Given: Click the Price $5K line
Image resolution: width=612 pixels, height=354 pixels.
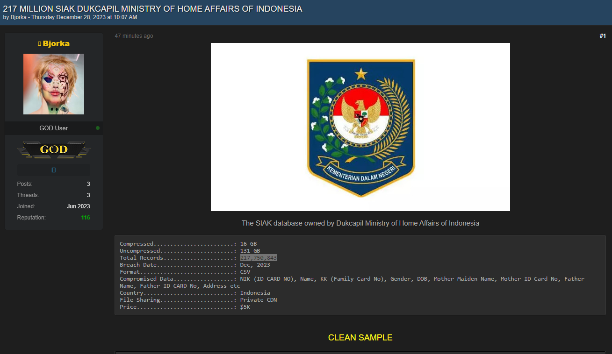Looking at the screenshot, I should coord(185,307).
